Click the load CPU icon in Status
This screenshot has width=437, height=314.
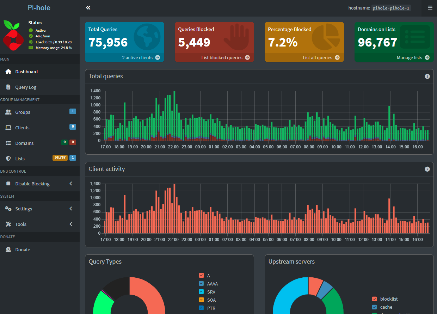(x=31, y=42)
